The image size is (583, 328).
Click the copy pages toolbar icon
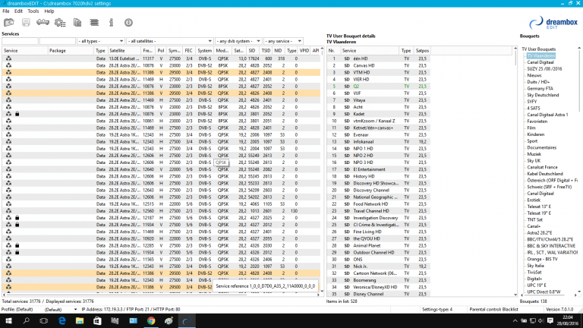(78, 23)
